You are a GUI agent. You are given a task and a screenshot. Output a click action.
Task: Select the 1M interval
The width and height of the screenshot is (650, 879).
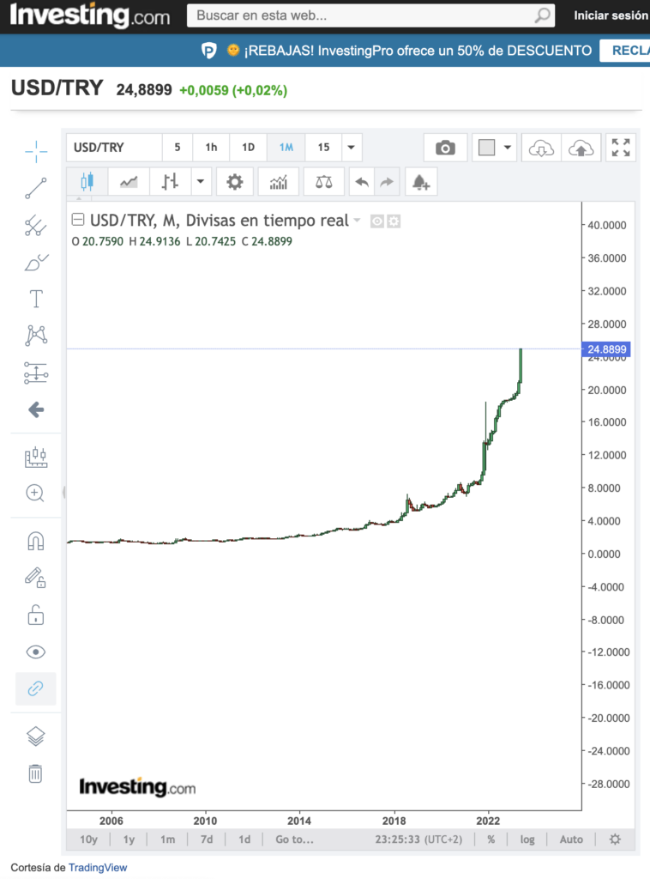point(286,148)
